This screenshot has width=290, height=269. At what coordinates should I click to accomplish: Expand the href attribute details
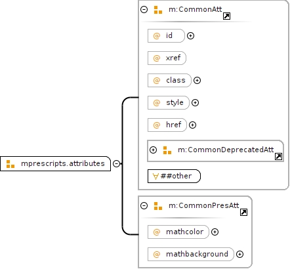[x=192, y=125]
